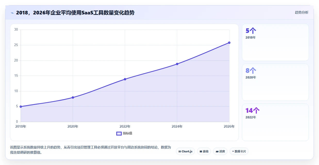Click the 2020年 data point on the line
This screenshot has width=319, height=165.
click(x=73, y=98)
